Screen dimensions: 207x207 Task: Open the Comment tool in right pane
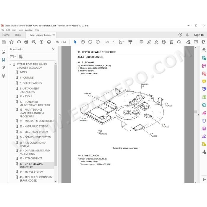pyautogui.click(x=204, y=81)
